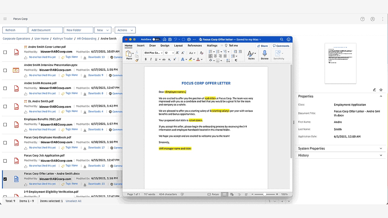
Task: Click the yellow text highlight icon
Action: pyautogui.click(x=190, y=59)
